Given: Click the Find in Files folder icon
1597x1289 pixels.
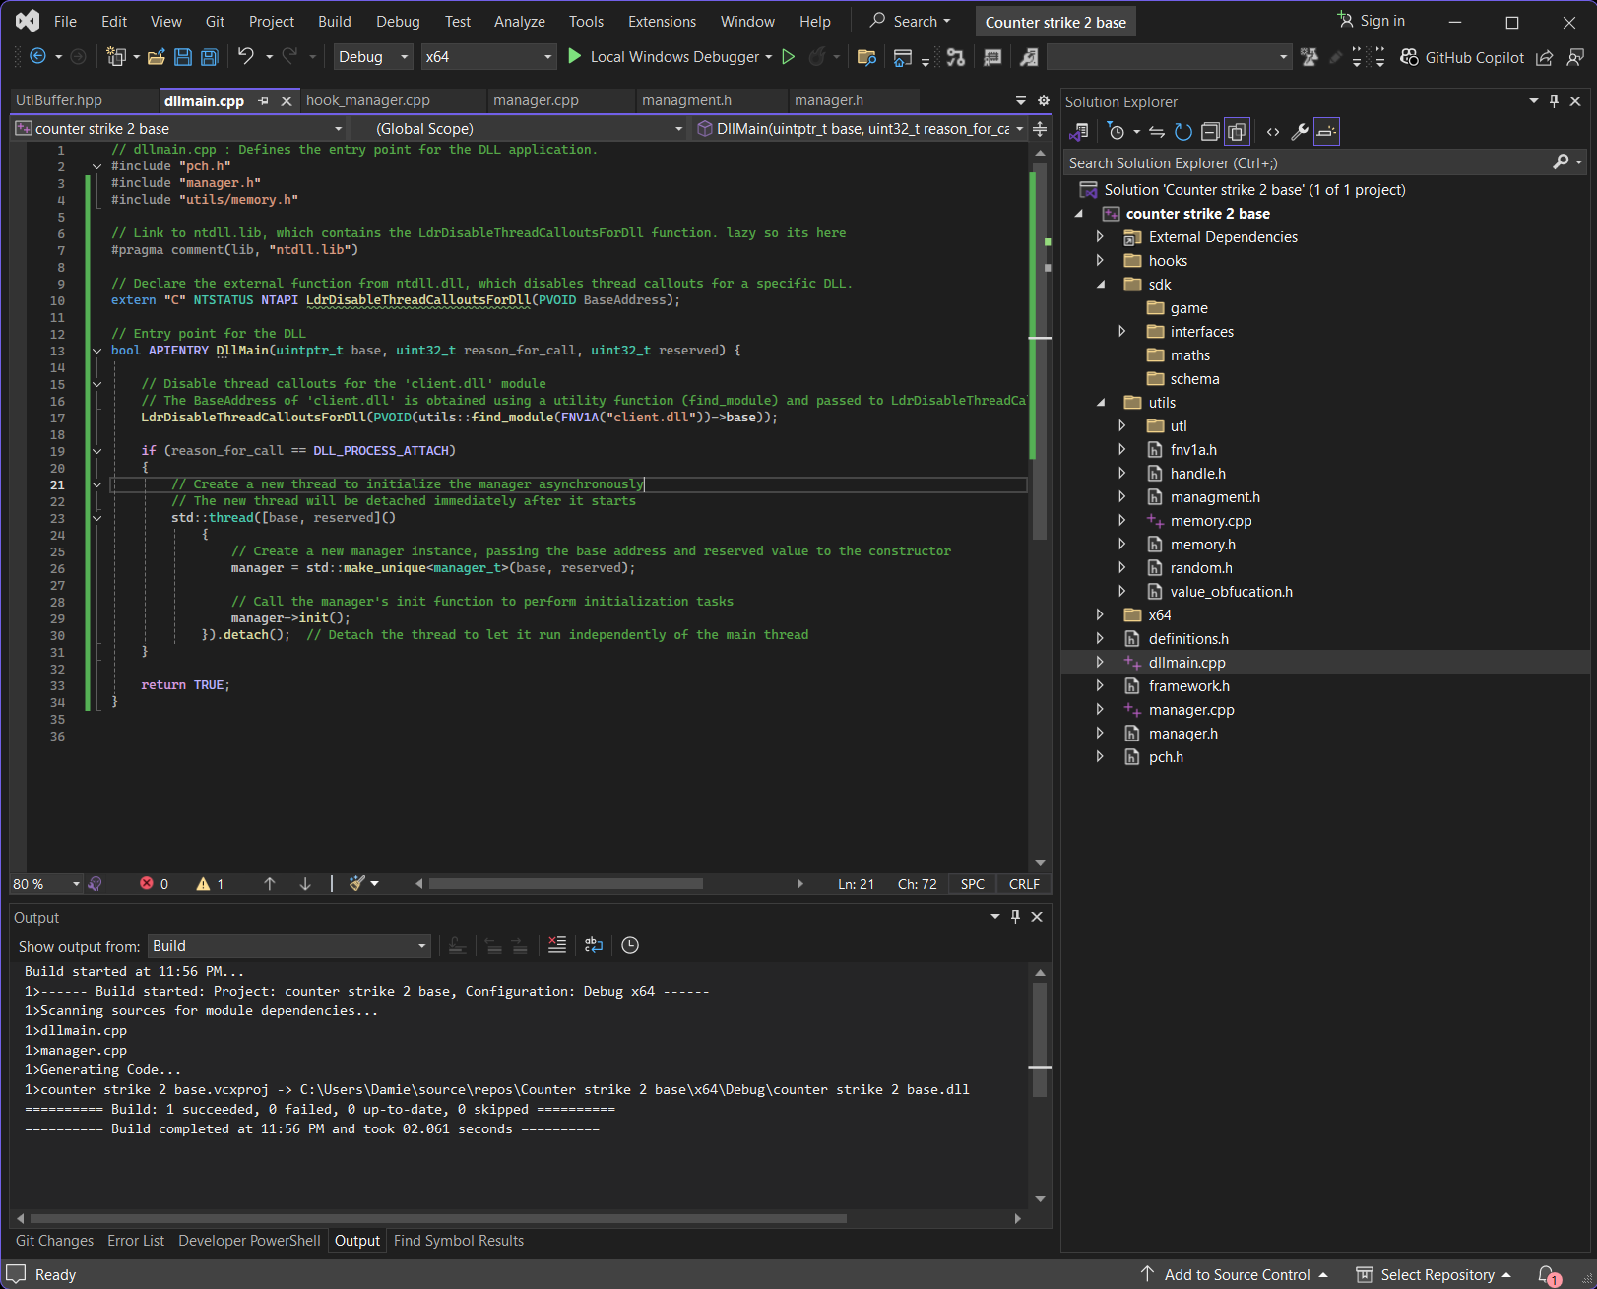Looking at the screenshot, I should point(866,57).
